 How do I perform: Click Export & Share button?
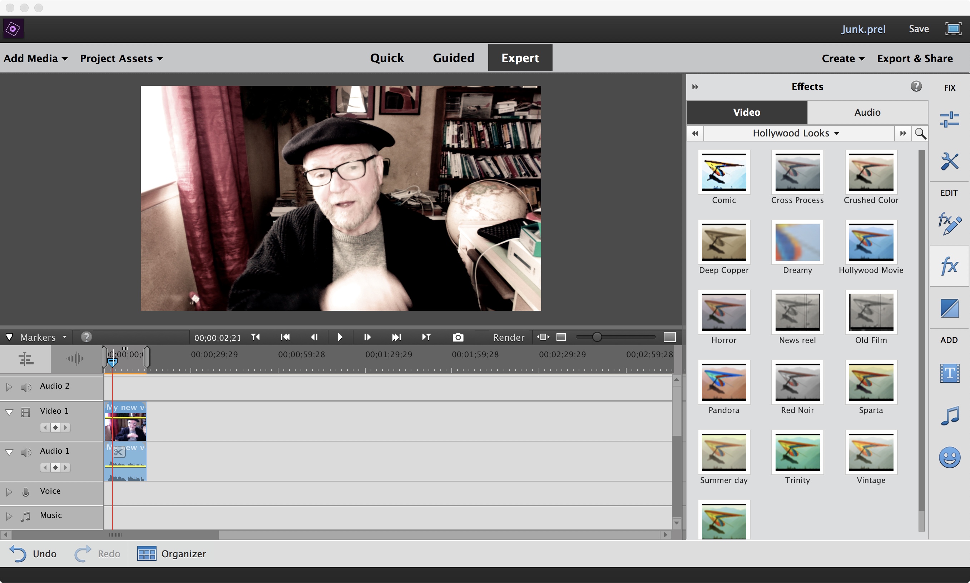point(915,58)
